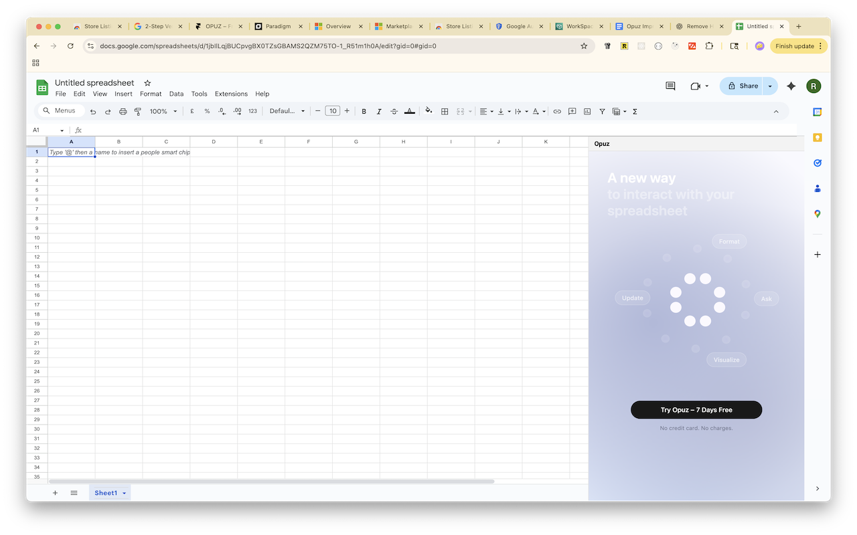
Task: Click the insert link icon
Action: [x=556, y=111]
